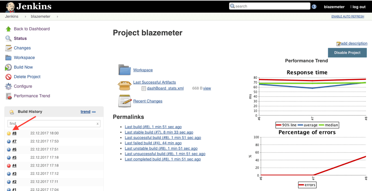
Task: Expand the blazemeter breadcrumb arrow
Action: [x=57, y=17]
